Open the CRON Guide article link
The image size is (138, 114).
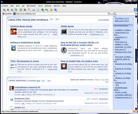click(67, 26)
